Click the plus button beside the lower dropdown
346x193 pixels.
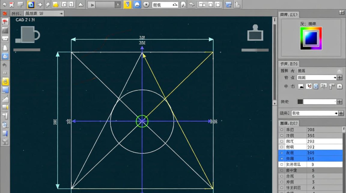[x=341, y=113]
